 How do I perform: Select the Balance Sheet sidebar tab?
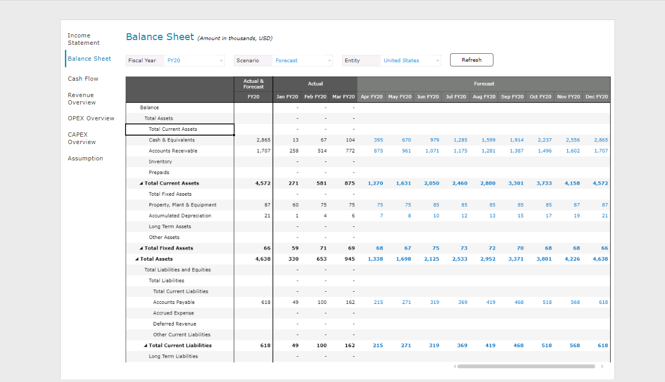pyautogui.click(x=89, y=59)
